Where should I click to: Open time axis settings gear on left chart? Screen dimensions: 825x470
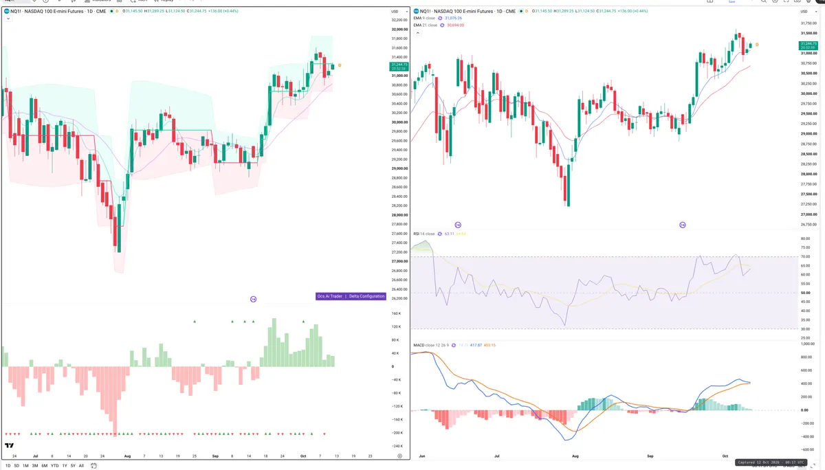(399, 455)
